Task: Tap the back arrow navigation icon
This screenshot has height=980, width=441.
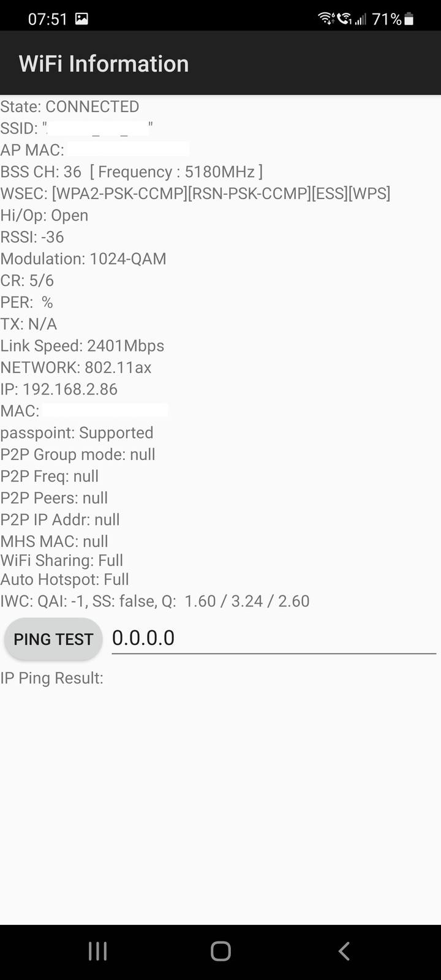Action: pos(344,951)
